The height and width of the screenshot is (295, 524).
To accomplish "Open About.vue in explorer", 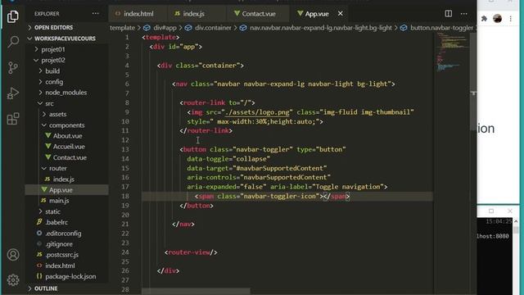I will [67, 136].
